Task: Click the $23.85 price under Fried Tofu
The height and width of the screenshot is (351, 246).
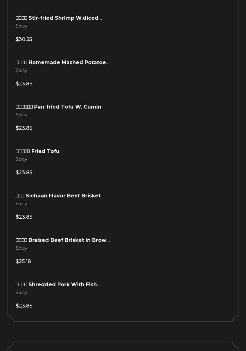Action: 24,173
